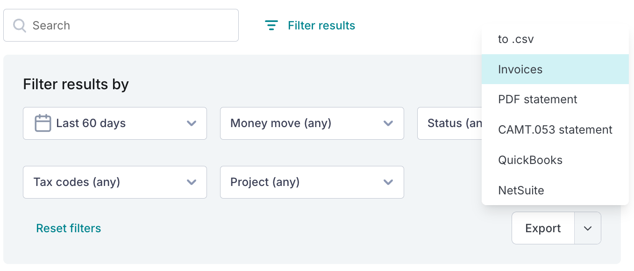This screenshot has width=634, height=271.
Task: Choose the CAMT.053 statement option
Action: coord(555,130)
